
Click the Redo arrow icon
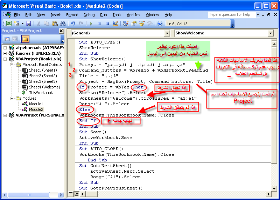pyautogui.click(x=81, y=24)
